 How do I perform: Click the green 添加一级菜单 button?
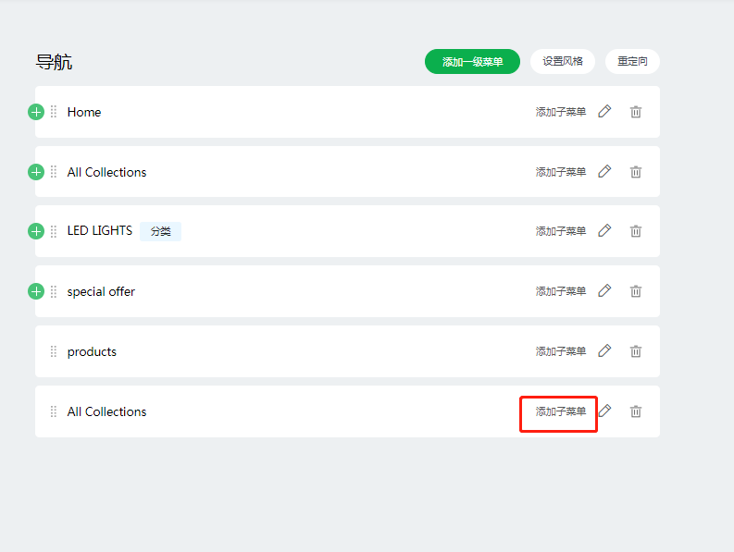[472, 61]
